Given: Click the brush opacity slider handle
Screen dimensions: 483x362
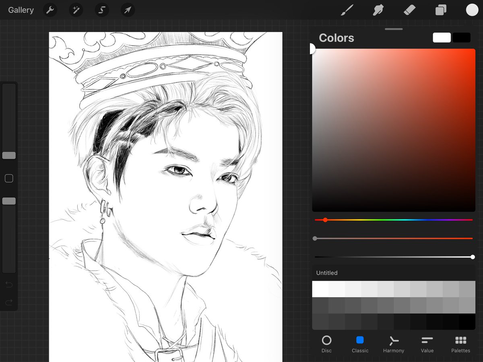Looking at the screenshot, I should coord(9,201).
